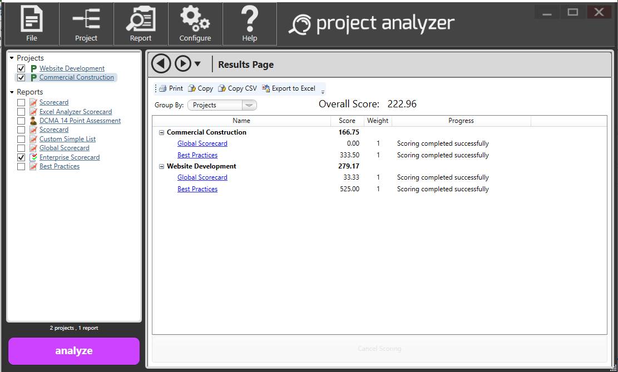Viewport: 618px width, 372px height.
Task: Open Best Practices link under Website Development
Action: click(x=197, y=189)
